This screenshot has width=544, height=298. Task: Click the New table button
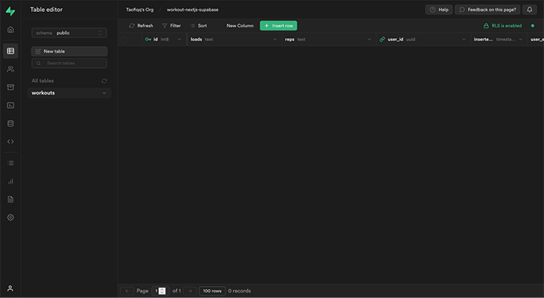pyautogui.click(x=69, y=51)
